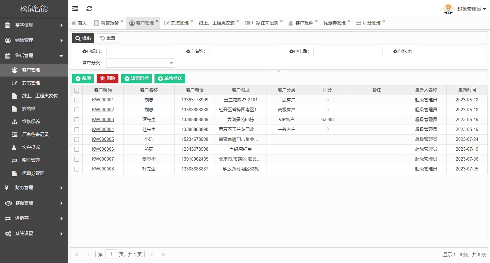
Task: Click the super administrator avatar
Action: 448,9
